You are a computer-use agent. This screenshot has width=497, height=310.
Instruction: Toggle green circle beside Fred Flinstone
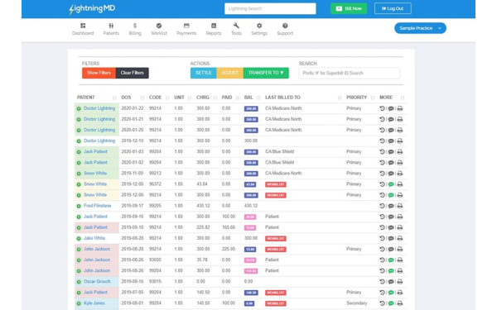coord(79,206)
